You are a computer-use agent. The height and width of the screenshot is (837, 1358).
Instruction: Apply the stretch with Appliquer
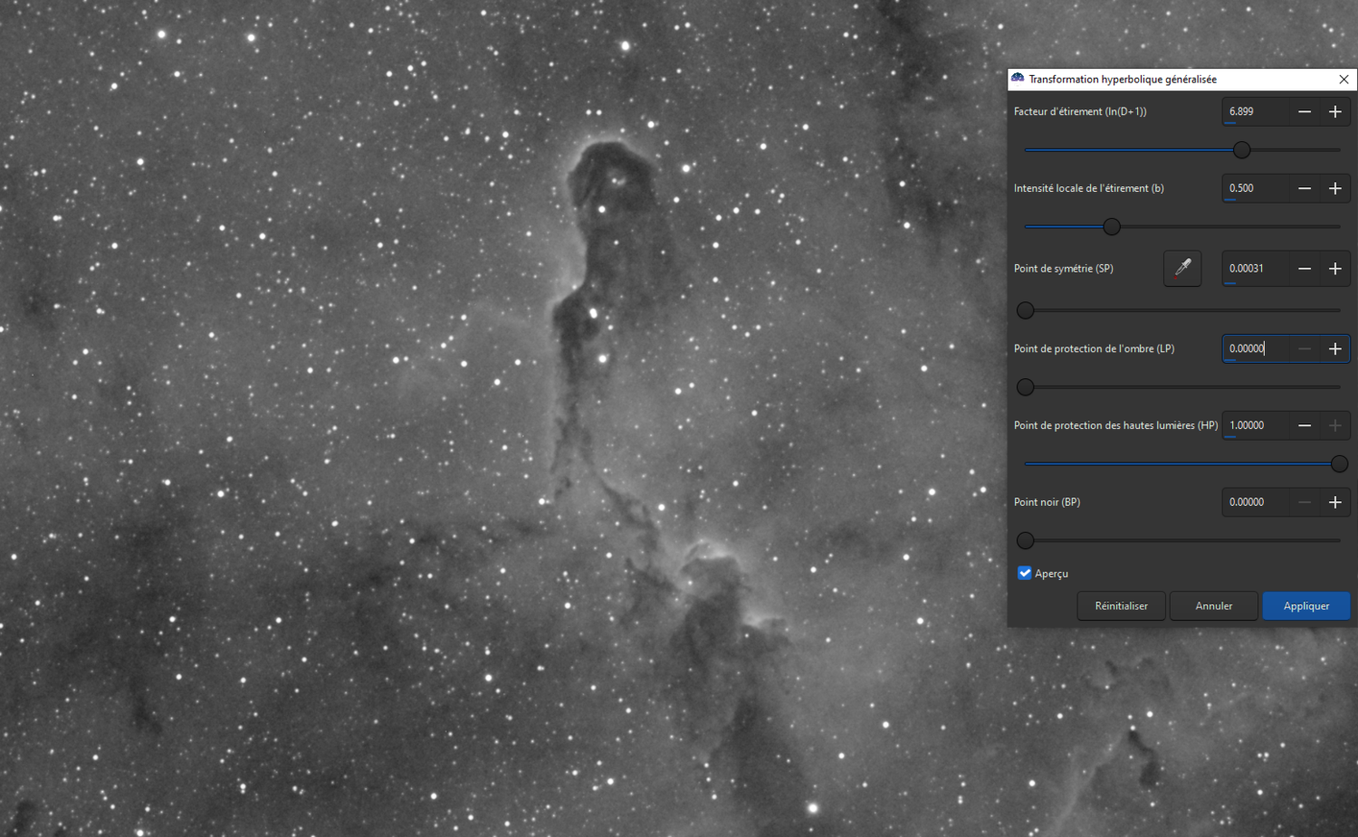(x=1306, y=606)
